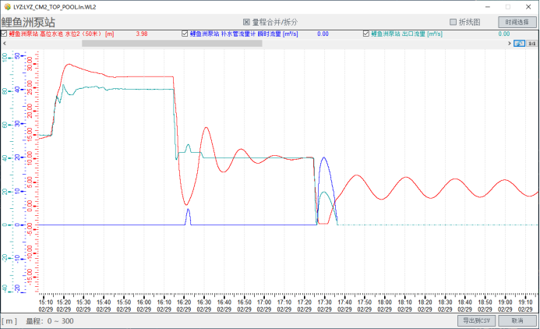
Task: Click the legend scrollbar's left arrow
Action: tap(3, 44)
